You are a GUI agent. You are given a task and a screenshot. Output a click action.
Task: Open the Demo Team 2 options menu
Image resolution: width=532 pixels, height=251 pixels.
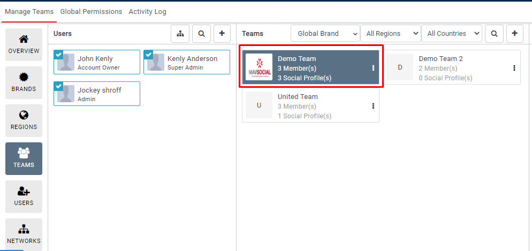[514, 68]
